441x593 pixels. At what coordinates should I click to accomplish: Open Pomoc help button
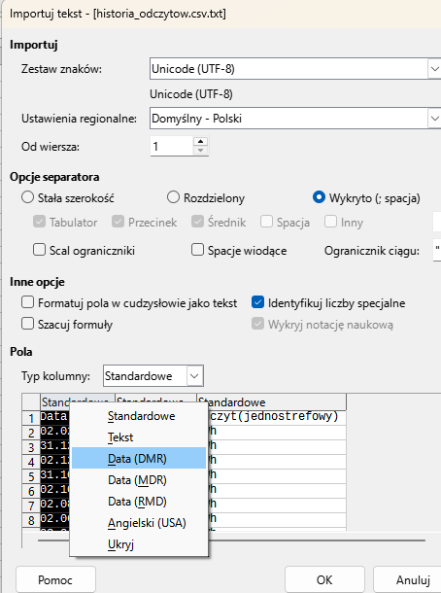pyautogui.click(x=55, y=579)
